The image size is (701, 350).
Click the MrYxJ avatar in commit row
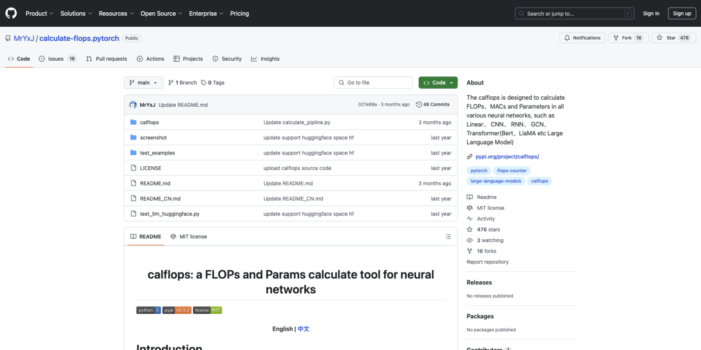pos(133,105)
